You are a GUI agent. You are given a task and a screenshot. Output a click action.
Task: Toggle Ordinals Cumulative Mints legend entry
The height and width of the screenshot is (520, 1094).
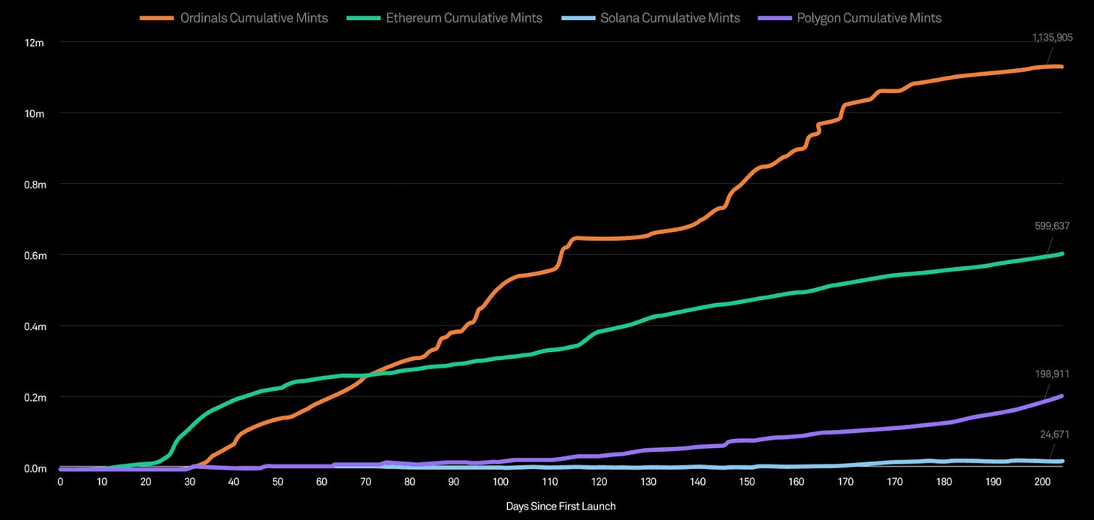[x=233, y=17]
